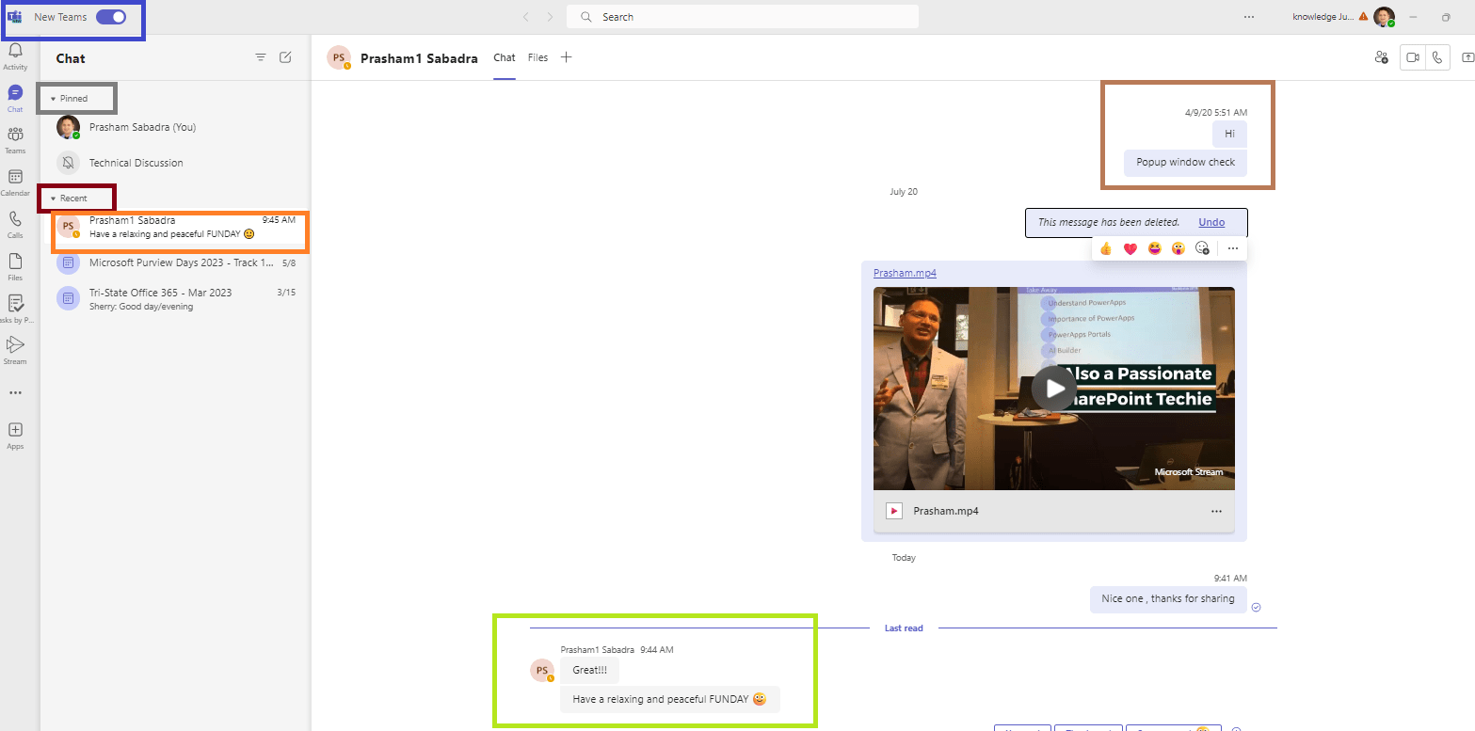Open more message options ellipsis

1233,248
